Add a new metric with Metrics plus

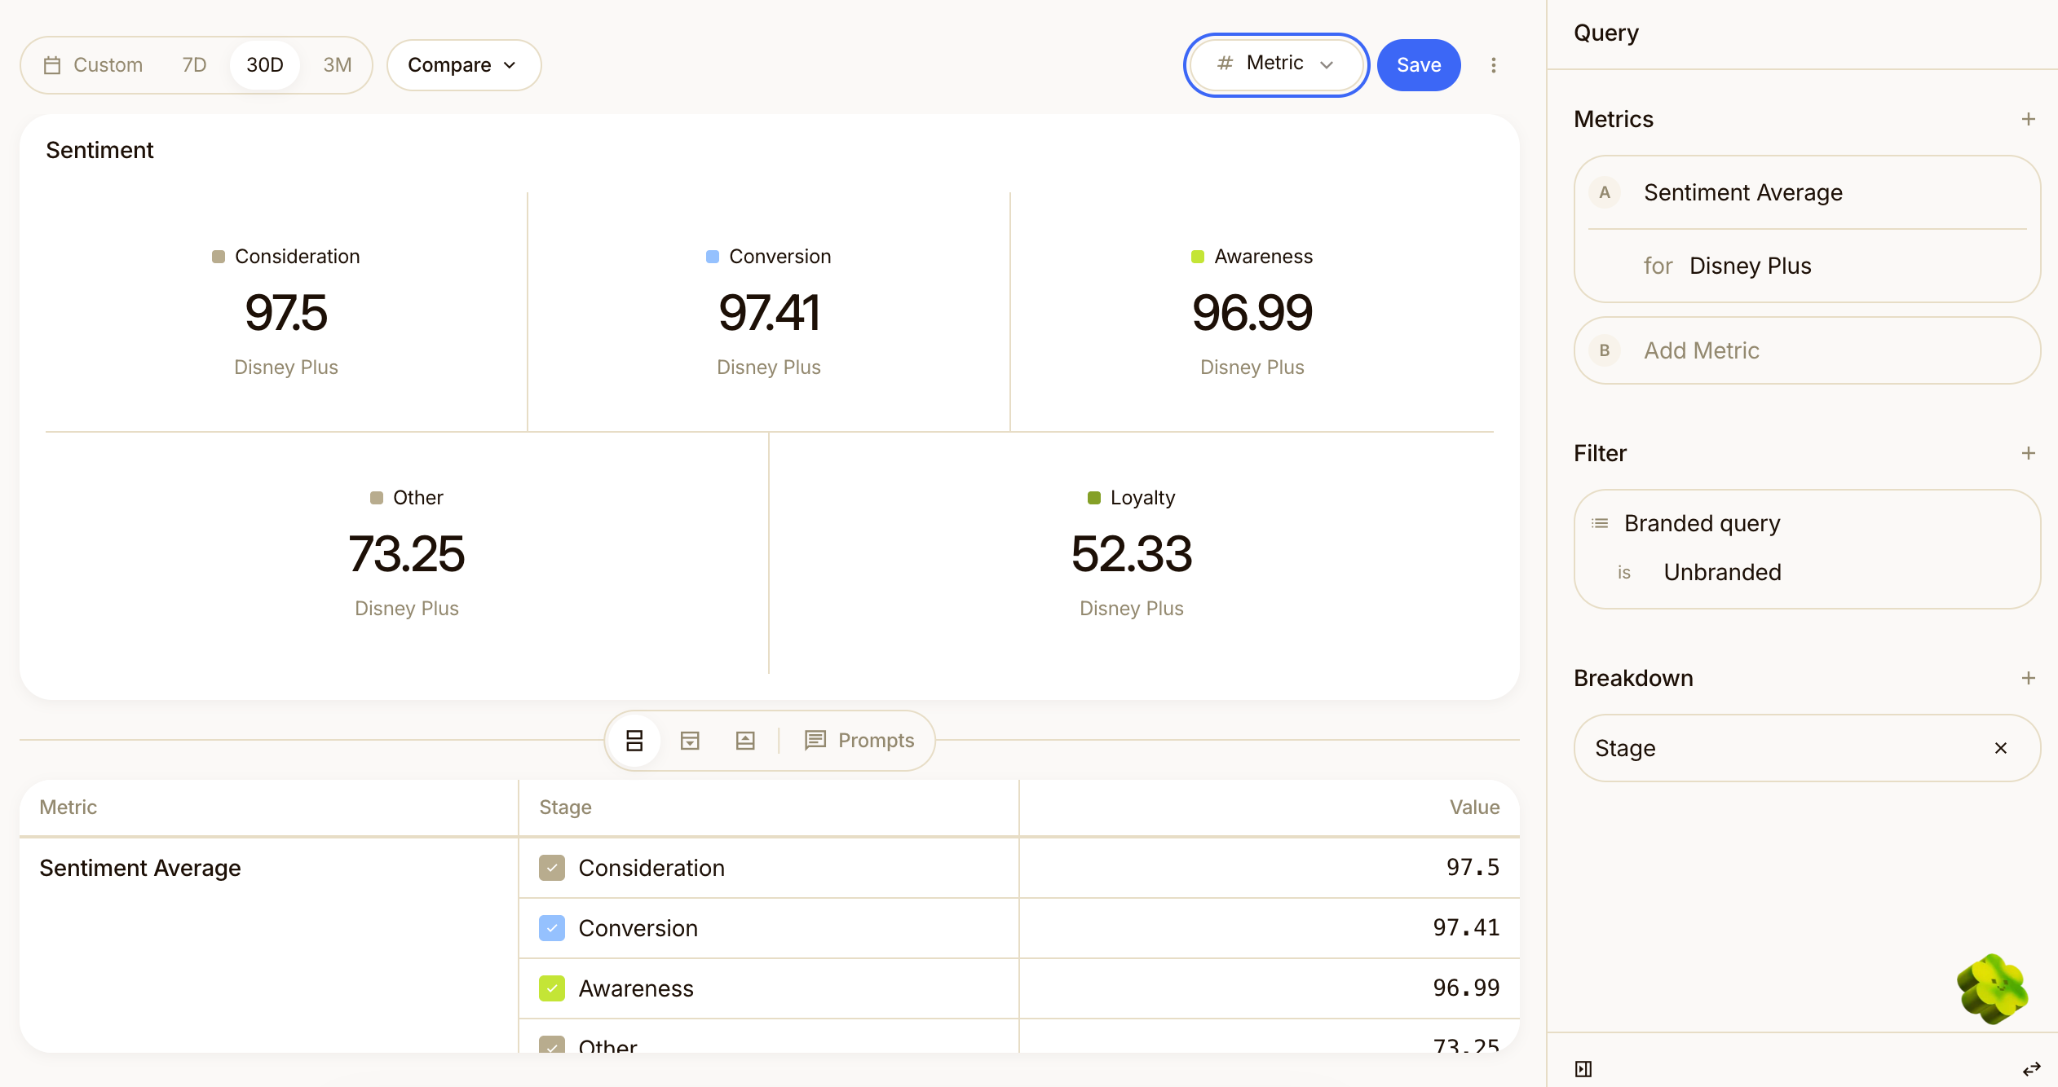coord(2029,119)
